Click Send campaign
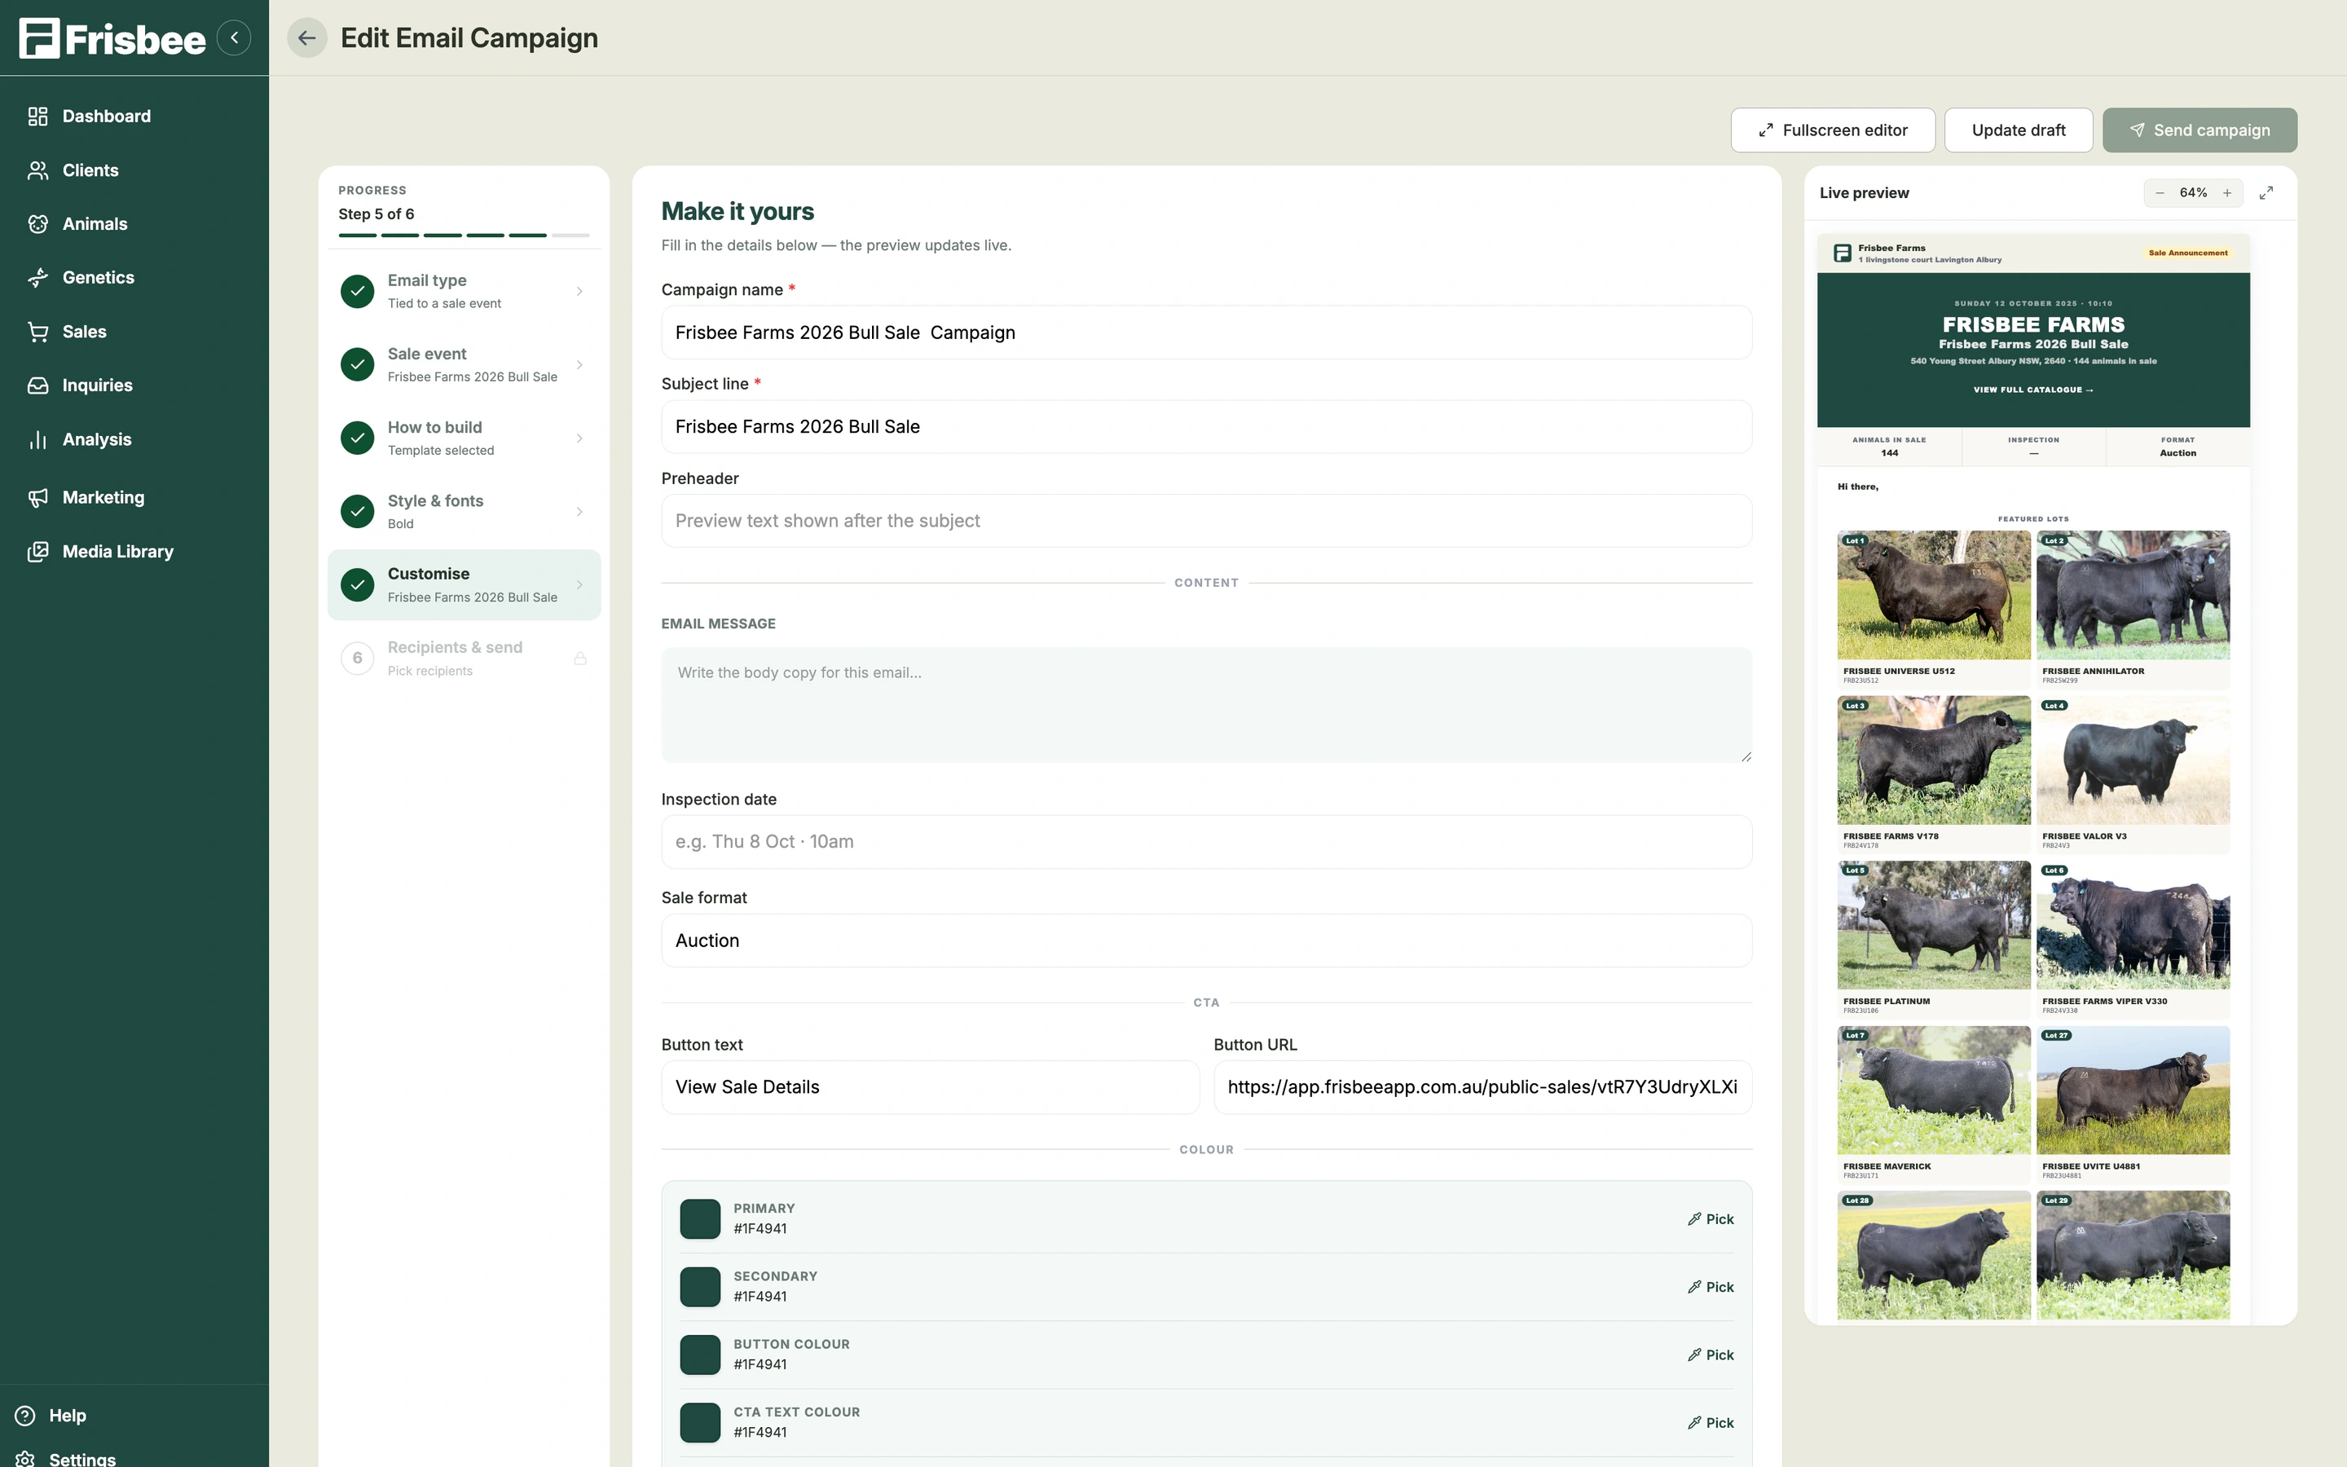This screenshot has height=1467, width=2347. (x=2199, y=130)
